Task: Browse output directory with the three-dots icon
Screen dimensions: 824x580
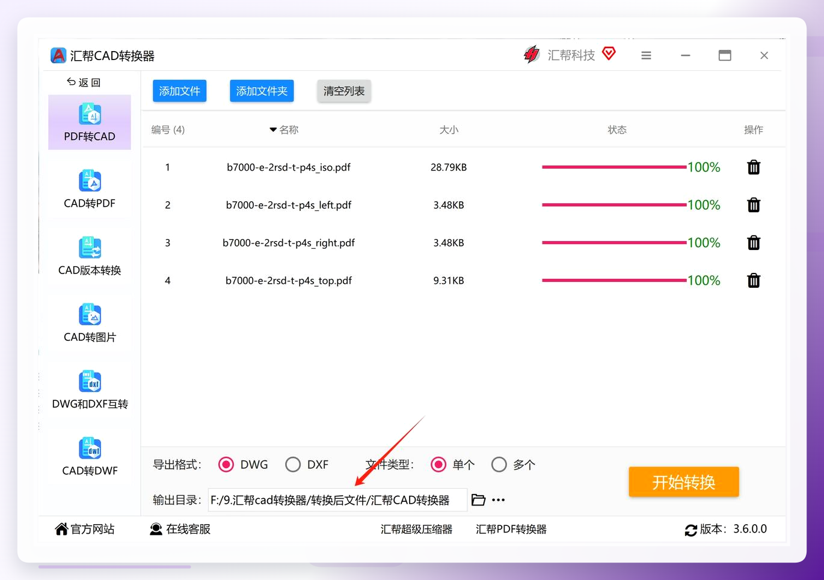Action: (499, 500)
